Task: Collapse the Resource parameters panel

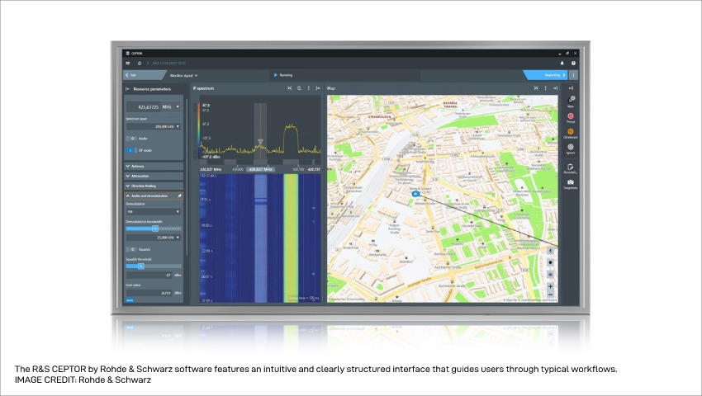Action: [127, 88]
